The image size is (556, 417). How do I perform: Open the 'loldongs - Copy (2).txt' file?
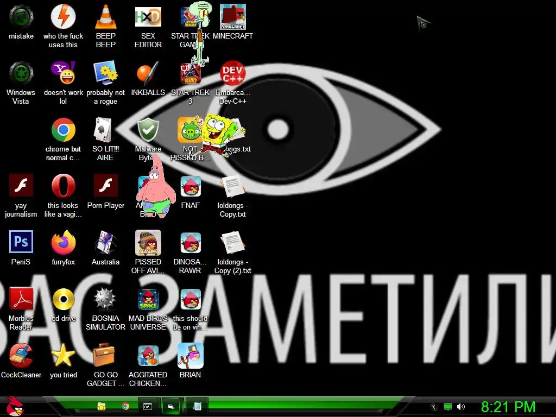tap(232, 243)
